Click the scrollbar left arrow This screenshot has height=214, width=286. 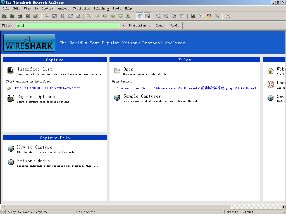click(x=2, y=207)
